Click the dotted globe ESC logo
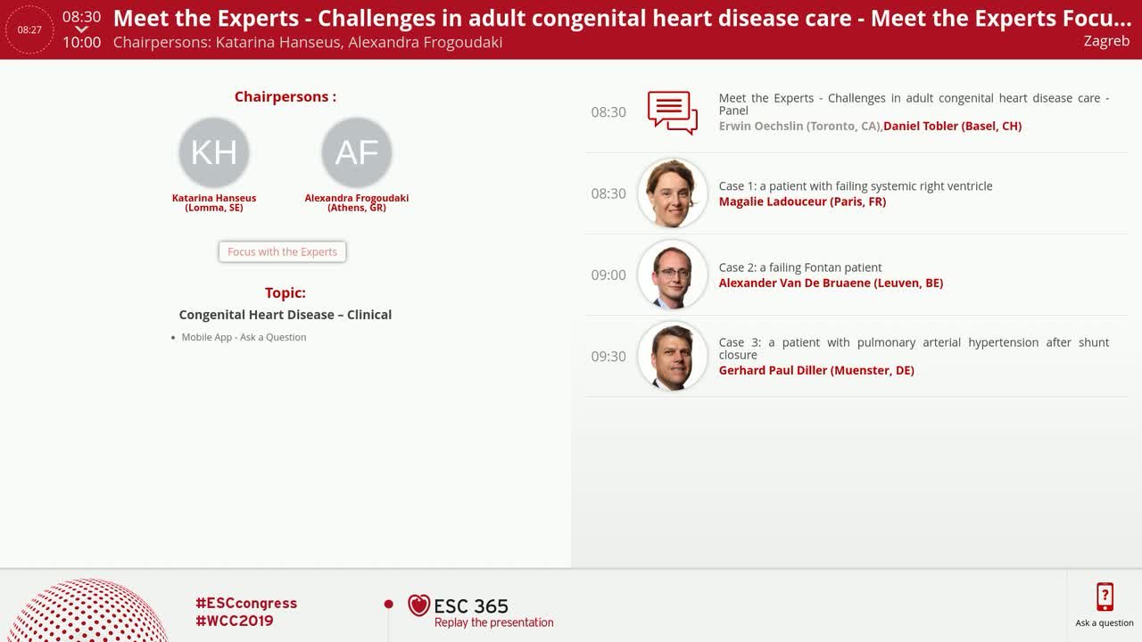1142x642 pixels. click(87, 611)
